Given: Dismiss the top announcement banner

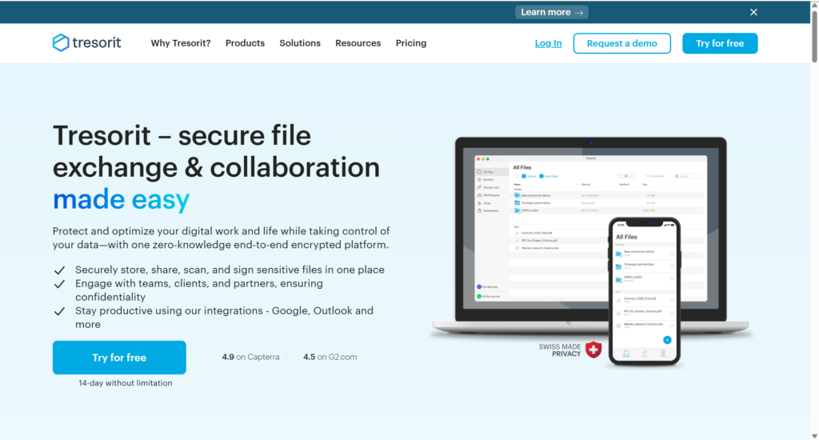Looking at the screenshot, I should (x=753, y=12).
